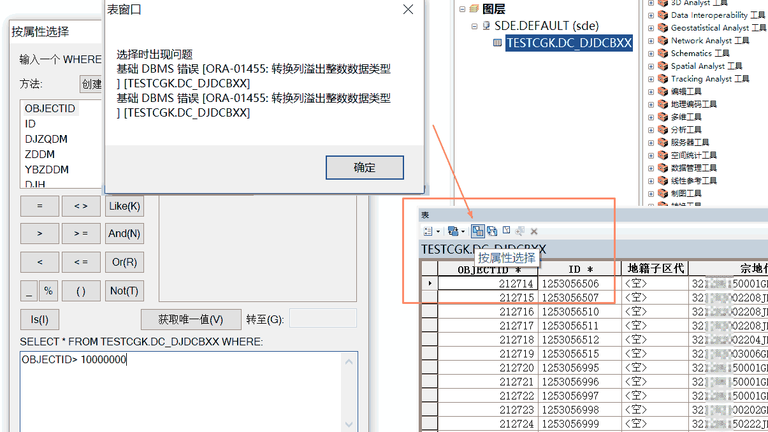Click the 数据管理工具 toolbox icon
768x432 pixels.
click(663, 168)
